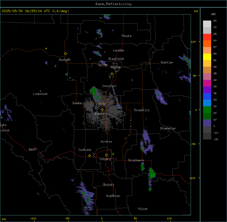Select the bright green swatch below 30 dBZ
227x222 pixels.
click(x=207, y=110)
